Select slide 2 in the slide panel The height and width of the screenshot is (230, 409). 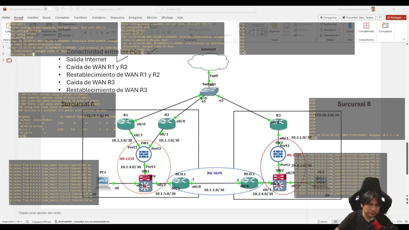[9, 54]
